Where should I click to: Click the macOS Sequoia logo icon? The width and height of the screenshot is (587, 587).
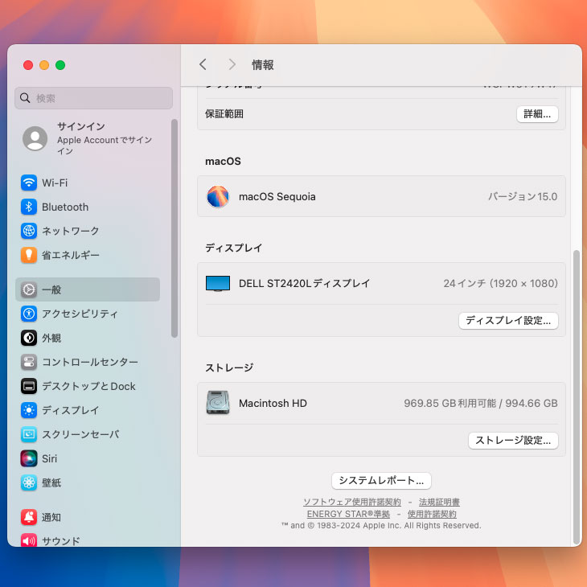(x=217, y=196)
